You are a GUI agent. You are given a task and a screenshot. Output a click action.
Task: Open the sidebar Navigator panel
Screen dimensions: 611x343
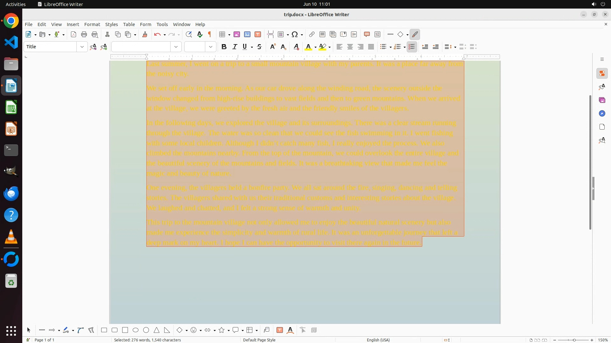tap(602, 114)
